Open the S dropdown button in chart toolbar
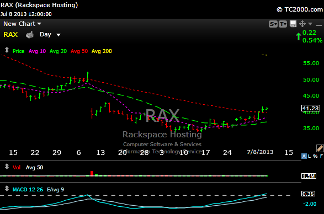The width and height of the screenshot is (324, 214). [x=273, y=24]
